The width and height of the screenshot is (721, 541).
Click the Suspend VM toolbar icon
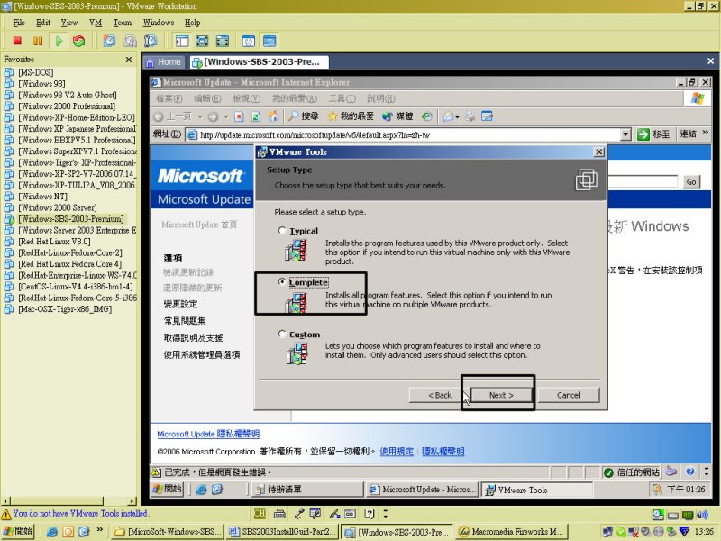38,41
